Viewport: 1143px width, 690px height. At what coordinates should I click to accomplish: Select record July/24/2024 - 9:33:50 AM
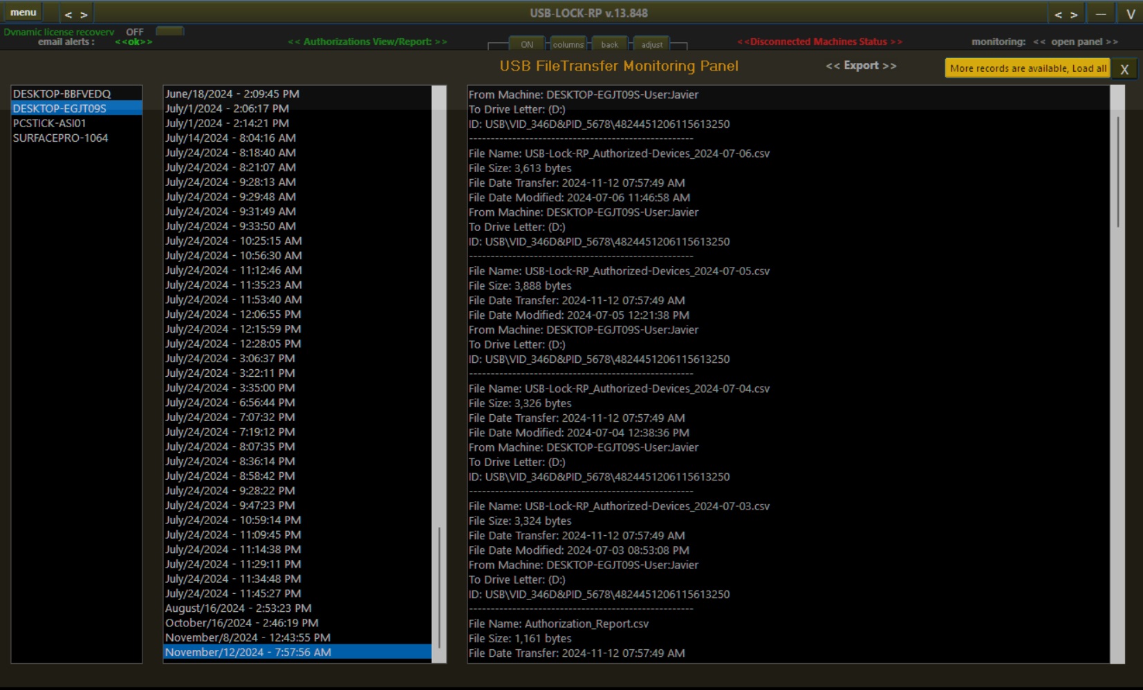[x=297, y=226]
